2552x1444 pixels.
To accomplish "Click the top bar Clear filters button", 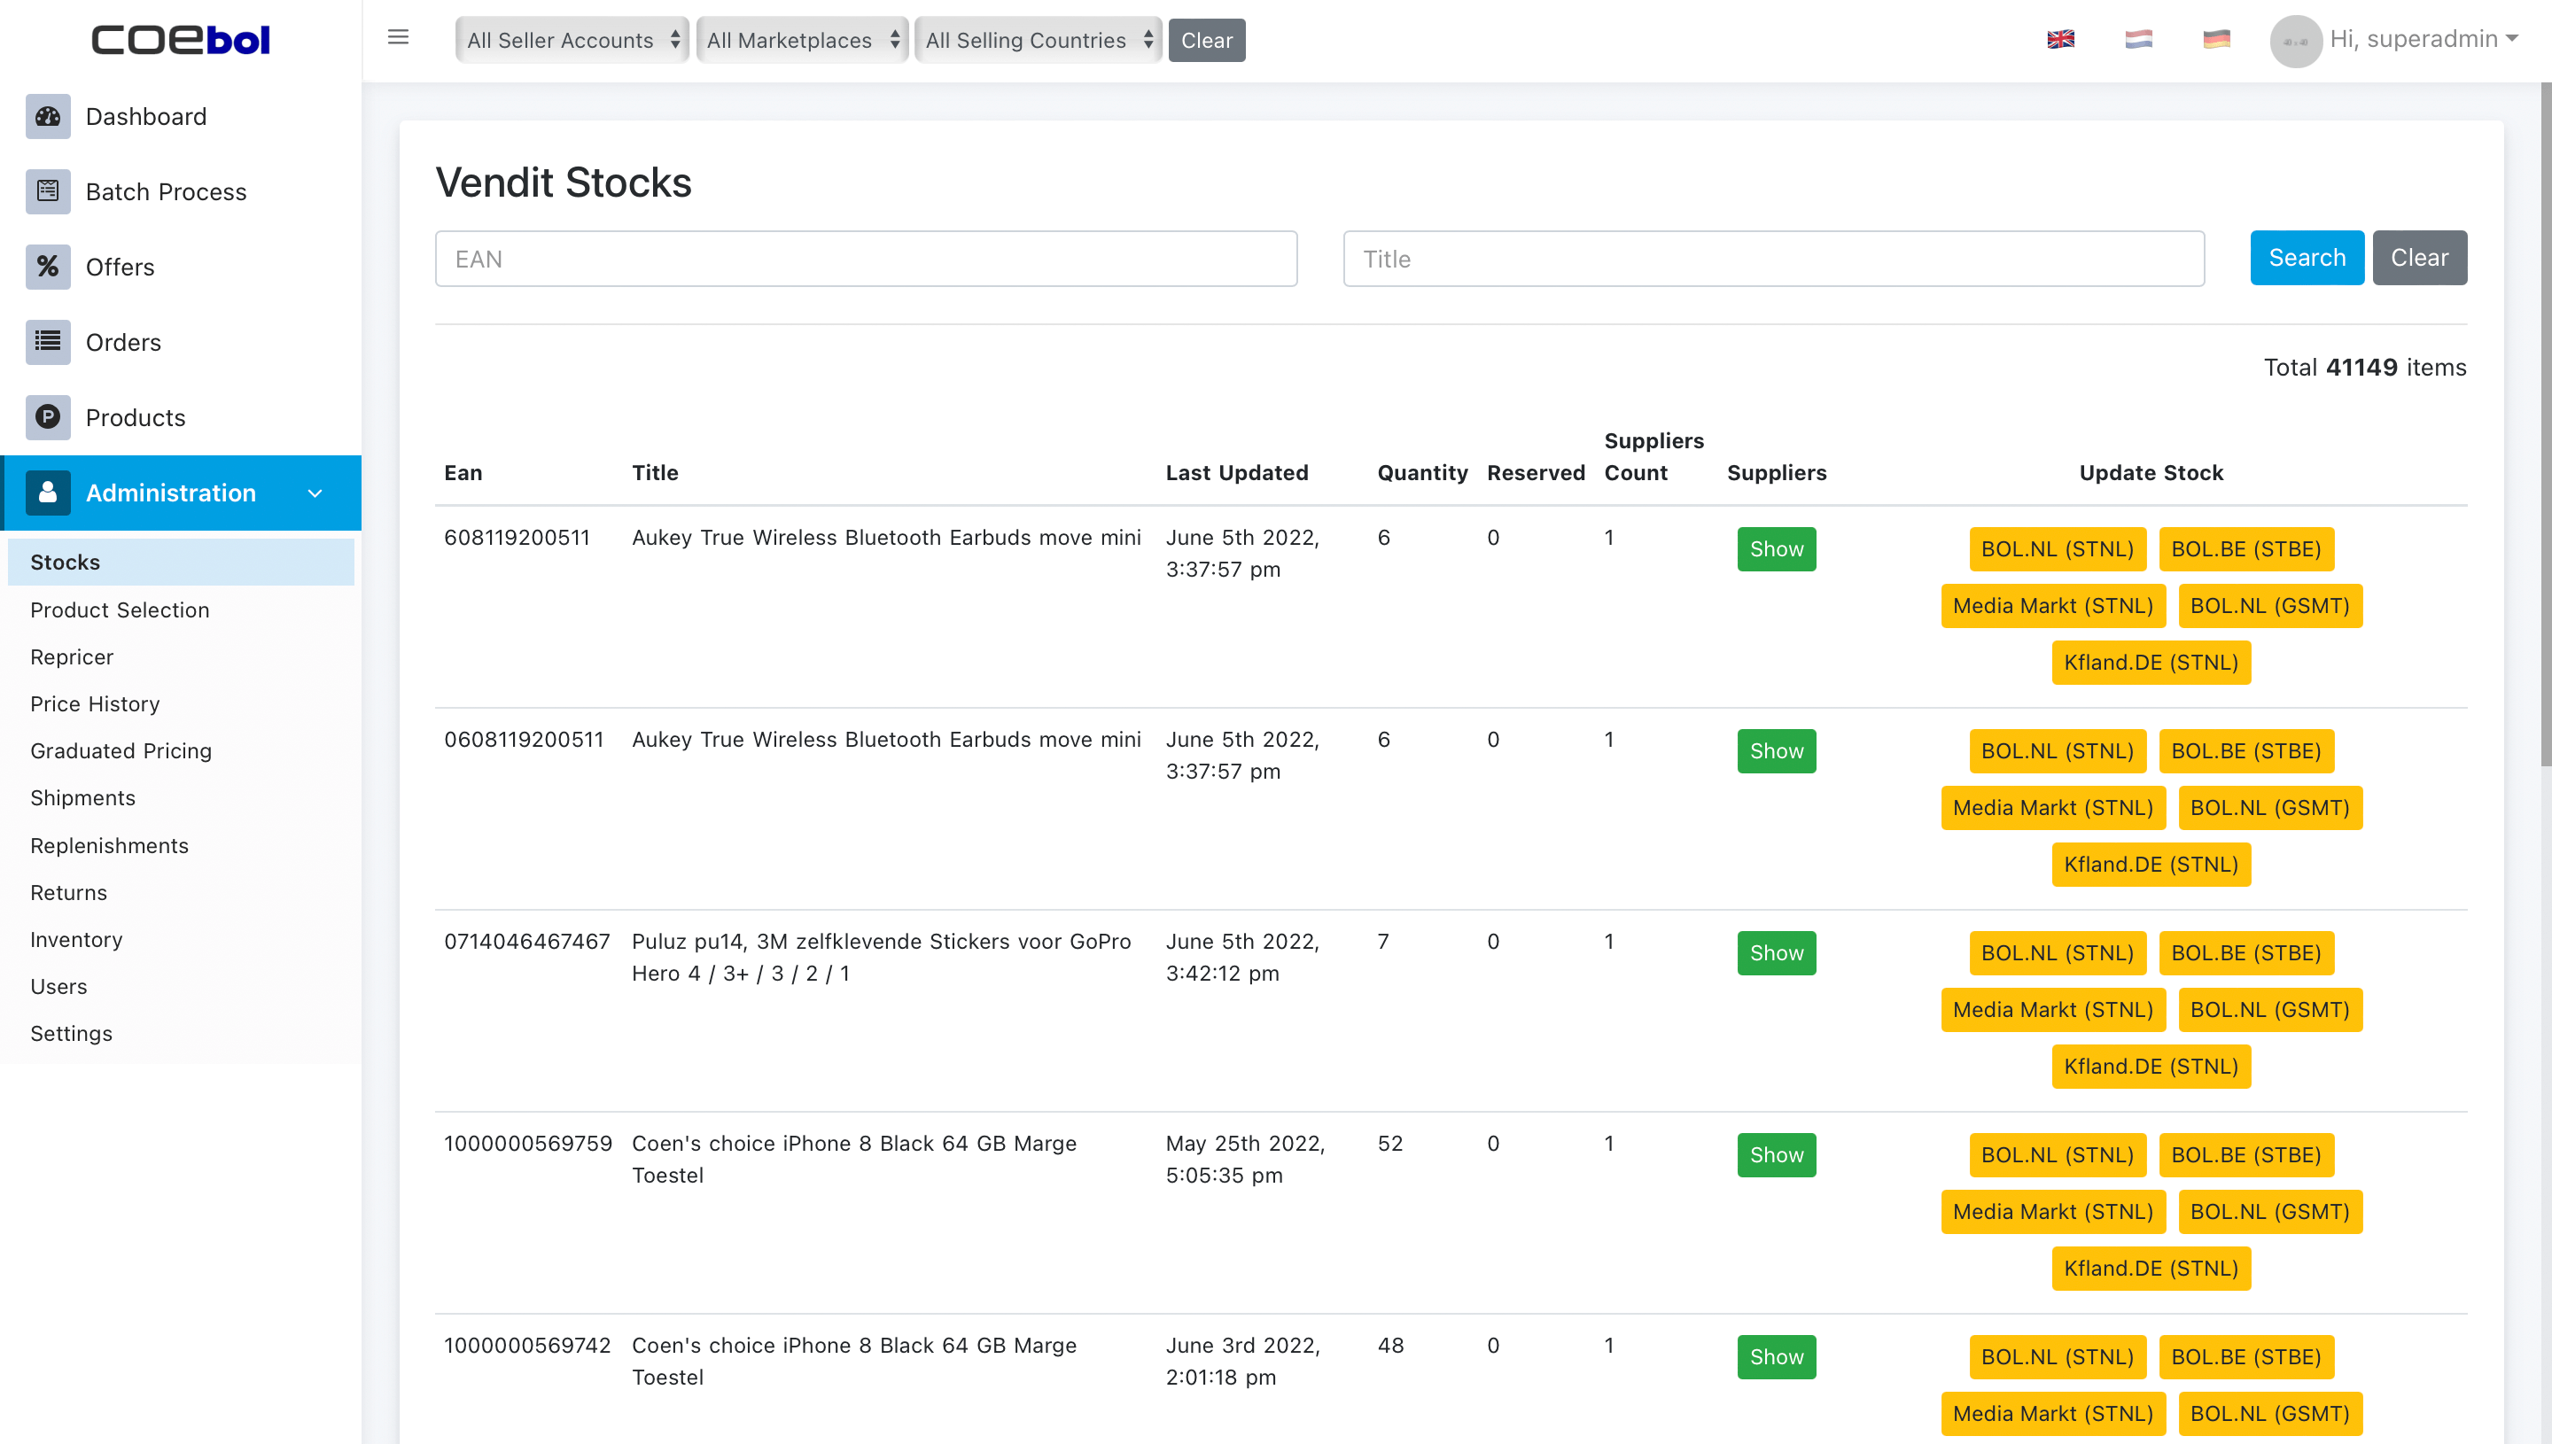I will [x=1206, y=41].
